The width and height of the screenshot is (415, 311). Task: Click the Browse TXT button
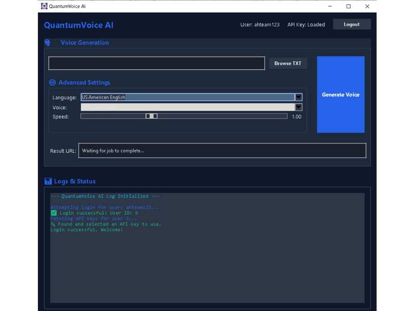(287, 63)
